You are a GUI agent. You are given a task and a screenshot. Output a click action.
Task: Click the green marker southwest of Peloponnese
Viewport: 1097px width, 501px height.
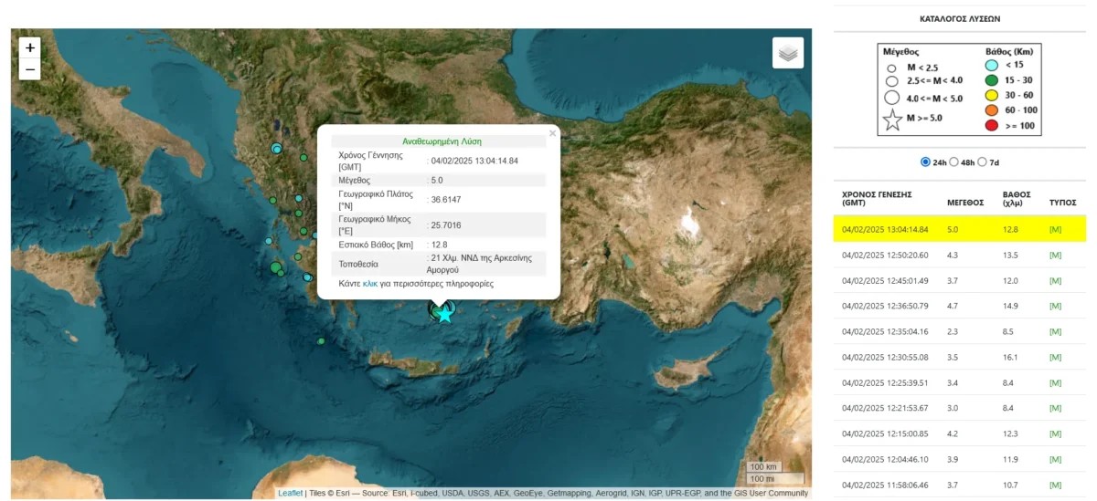pyautogui.click(x=321, y=341)
